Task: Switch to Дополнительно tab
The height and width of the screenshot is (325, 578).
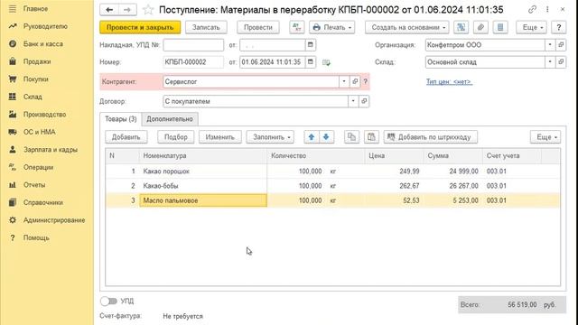Action: coord(170,119)
